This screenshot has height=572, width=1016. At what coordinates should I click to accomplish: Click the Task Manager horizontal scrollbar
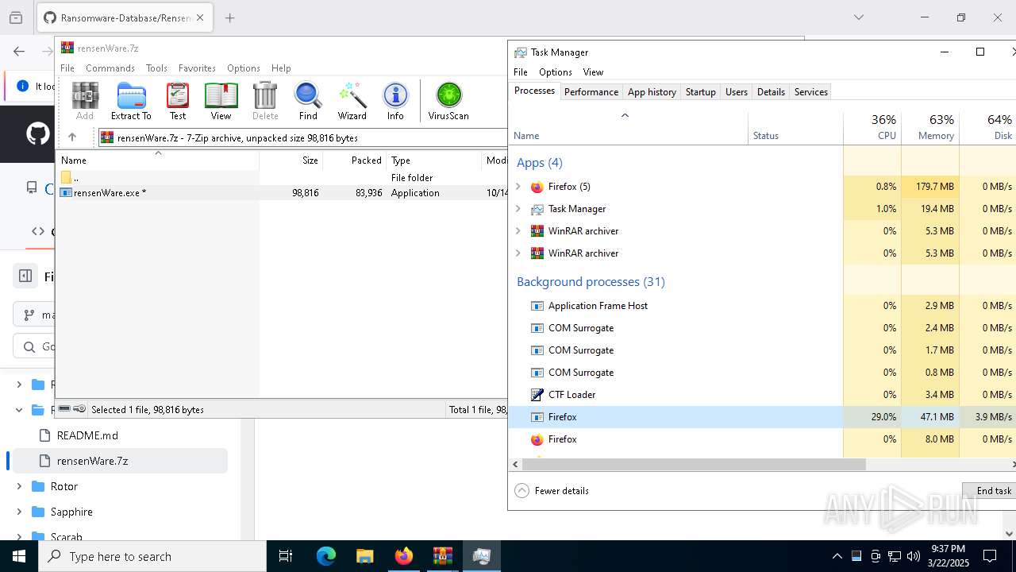tap(695, 464)
